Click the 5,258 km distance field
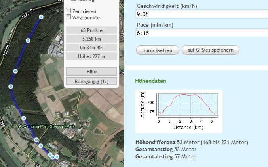The image size is (268, 167). pyautogui.click(x=91, y=39)
